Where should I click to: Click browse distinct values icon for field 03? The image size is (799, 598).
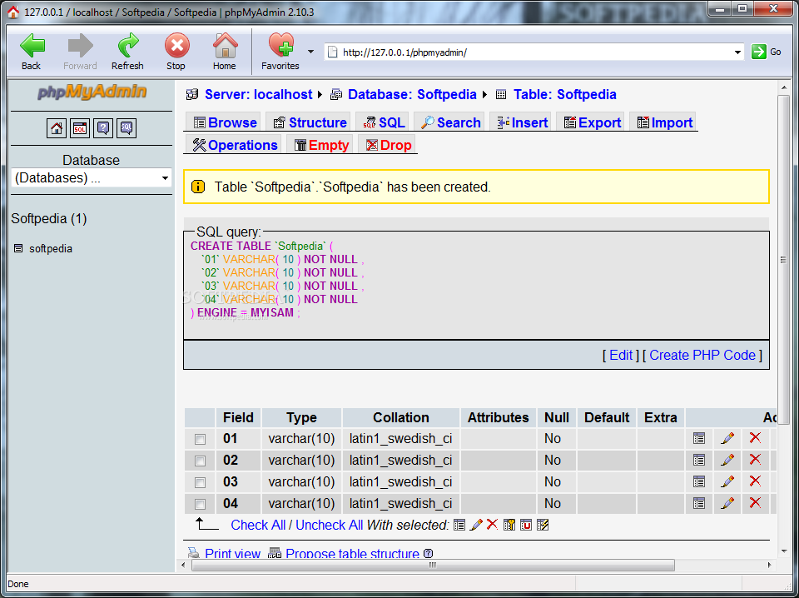698,481
